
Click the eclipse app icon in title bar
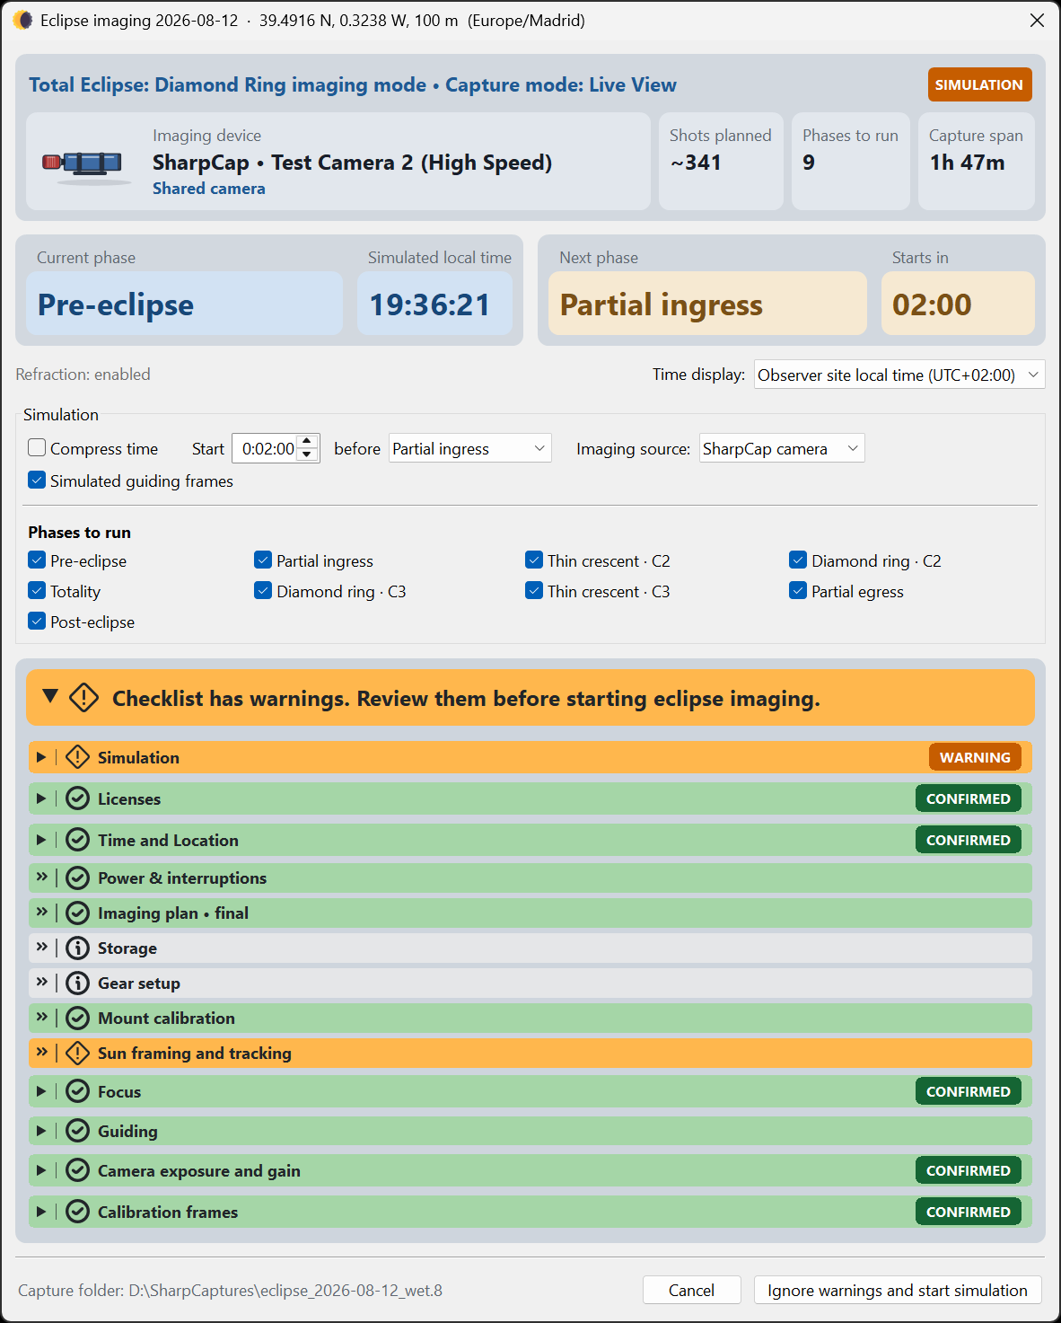pos(22,20)
